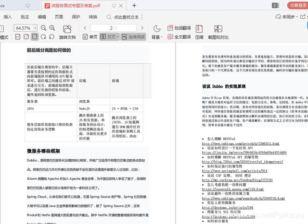Open the juejin.im entry link

[244, 153]
